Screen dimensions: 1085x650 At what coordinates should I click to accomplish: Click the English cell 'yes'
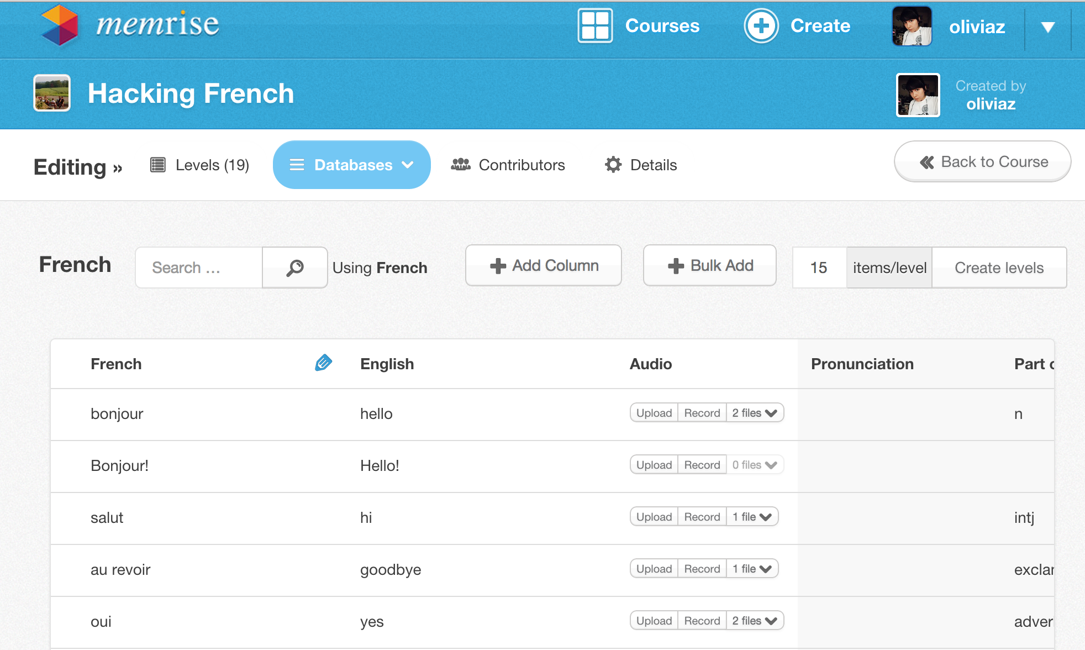point(372,623)
